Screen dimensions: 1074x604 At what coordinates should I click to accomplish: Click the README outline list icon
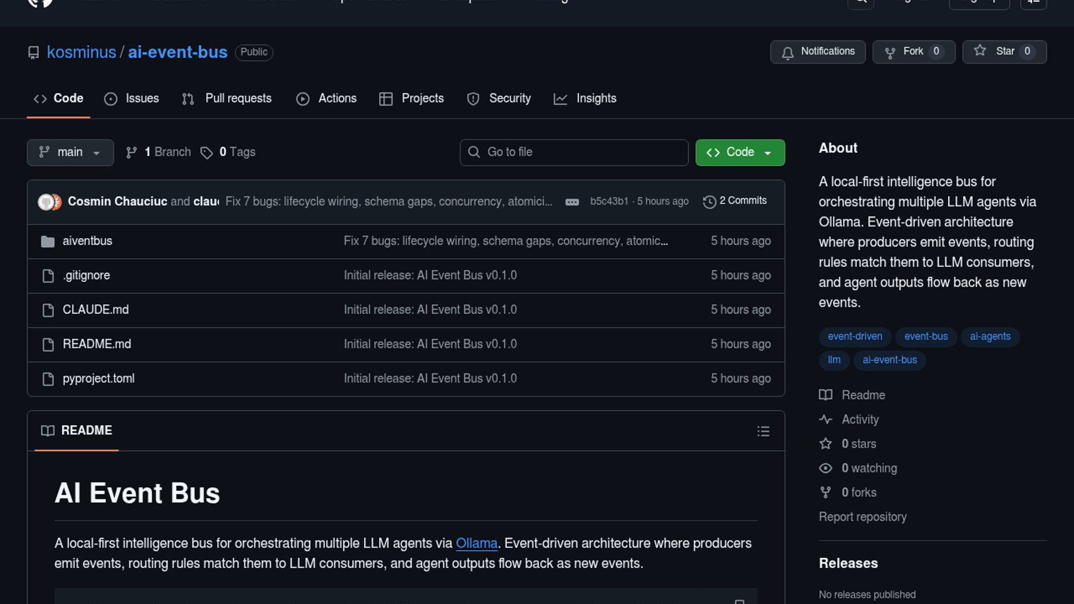(x=763, y=431)
